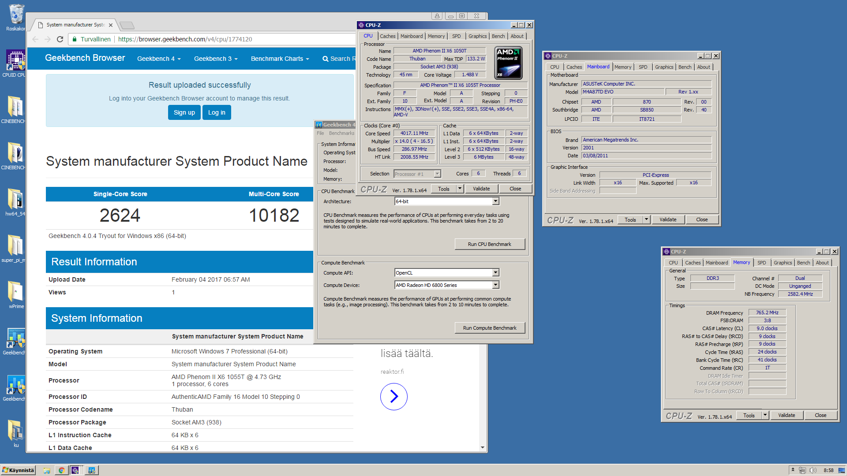Screen dimensions: 847x476
Task: Open the Geekbench 3 navbar dropdown
Action: tap(216, 59)
